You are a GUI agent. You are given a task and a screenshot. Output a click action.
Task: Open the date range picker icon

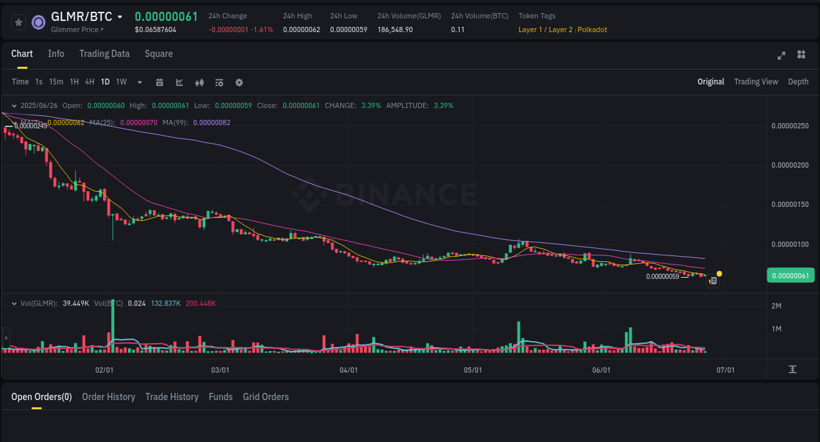pyautogui.click(x=159, y=82)
